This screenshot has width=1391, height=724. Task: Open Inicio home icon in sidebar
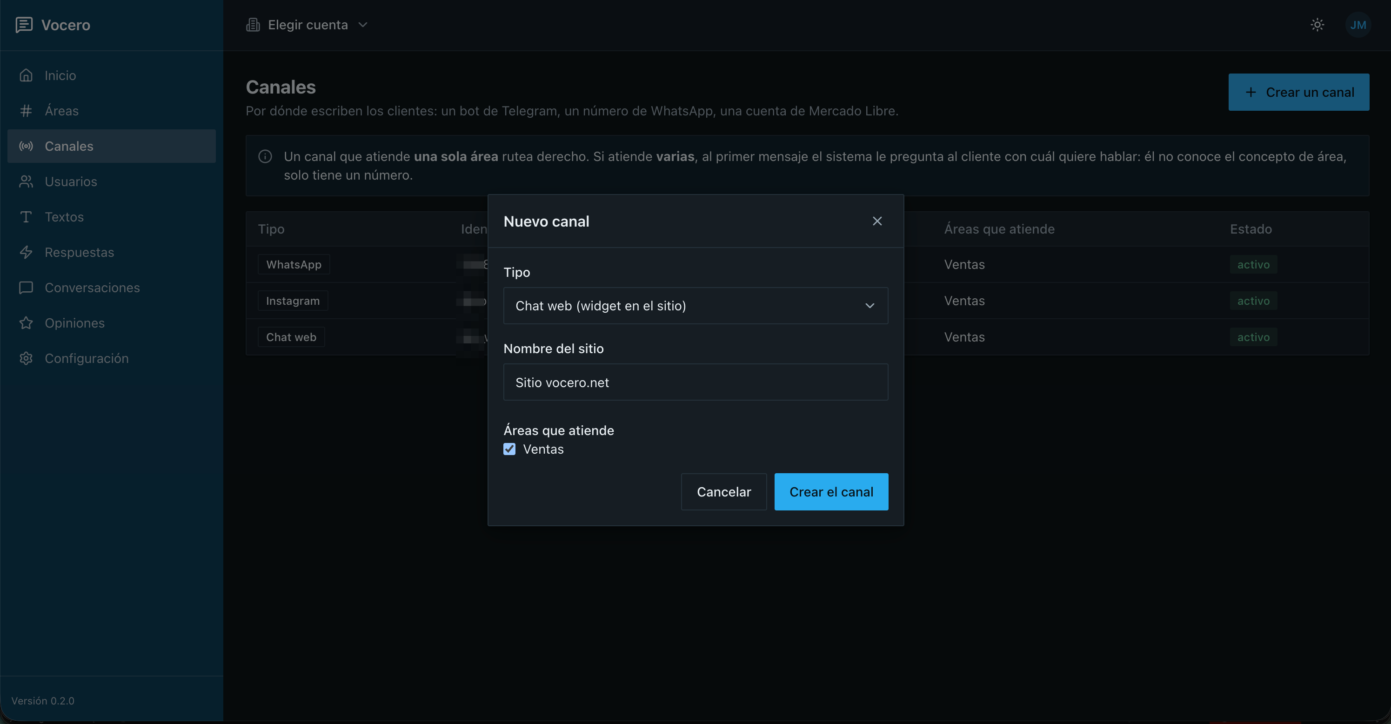pos(26,75)
